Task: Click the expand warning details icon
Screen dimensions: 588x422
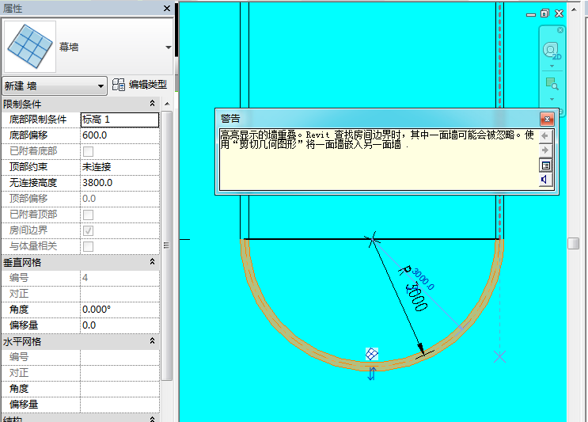Action: [545, 165]
